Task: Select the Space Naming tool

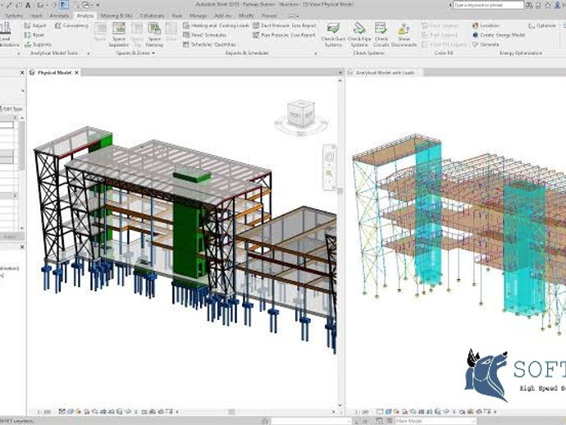Action: click(x=154, y=34)
